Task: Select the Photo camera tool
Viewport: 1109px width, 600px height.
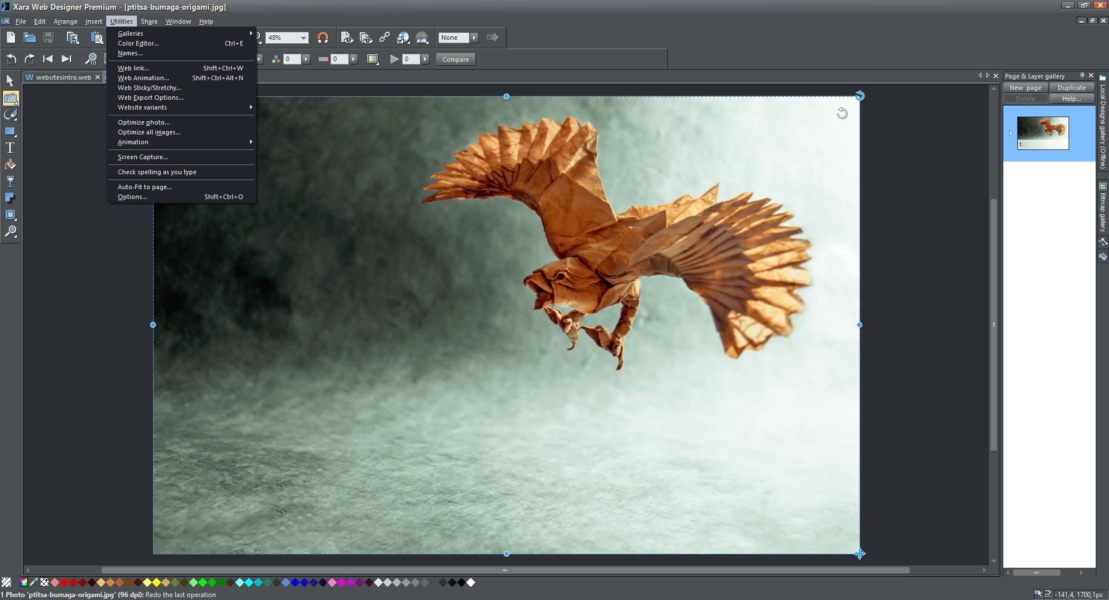Action: click(x=10, y=98)
